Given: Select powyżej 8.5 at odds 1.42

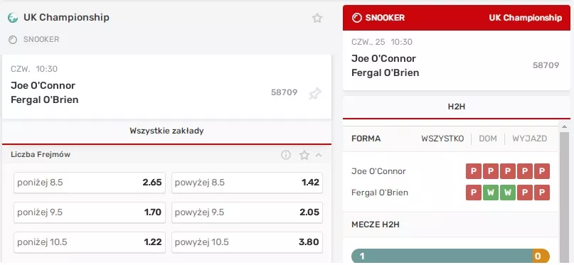Looking at the screenshot, I should [247, 183].
